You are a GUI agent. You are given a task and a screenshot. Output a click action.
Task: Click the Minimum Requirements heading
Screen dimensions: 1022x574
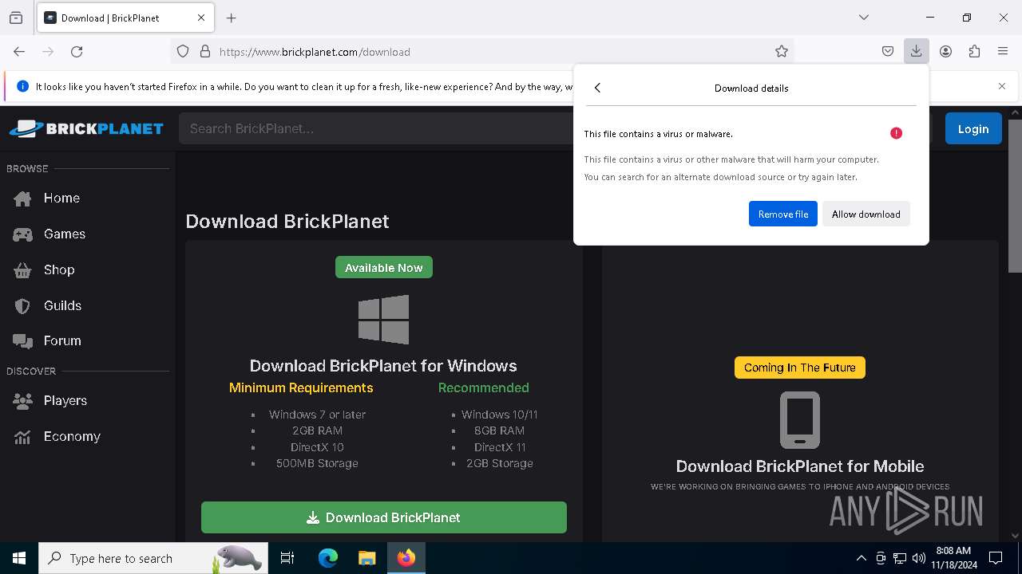[x=301, y=387]
